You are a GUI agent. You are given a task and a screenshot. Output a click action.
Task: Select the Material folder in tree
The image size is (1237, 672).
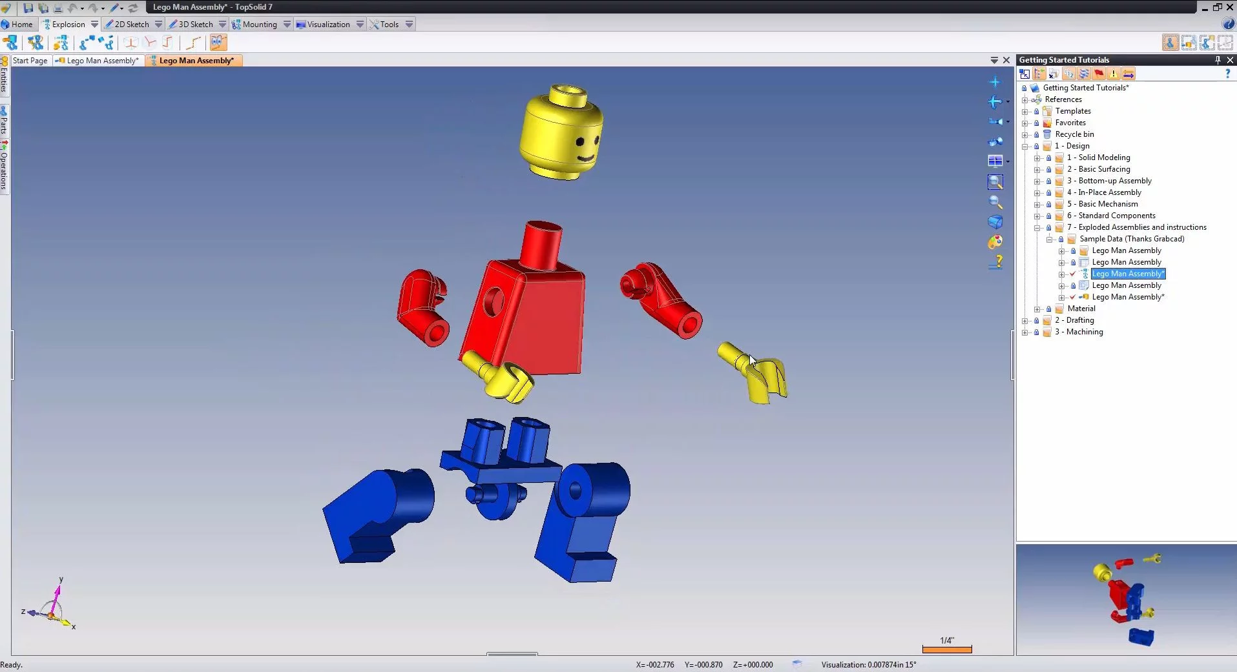coord(1081,309)
